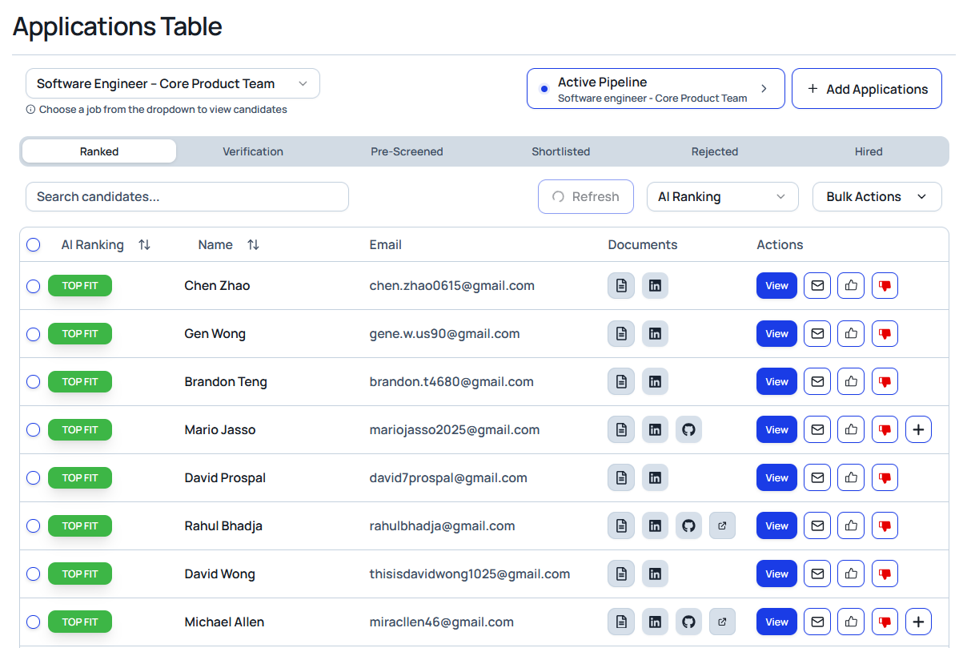Select the checkbox for Chen Zhao
The width and height of the screenshot is (963, 648).
pyautogui.click(x=33, y=286)
